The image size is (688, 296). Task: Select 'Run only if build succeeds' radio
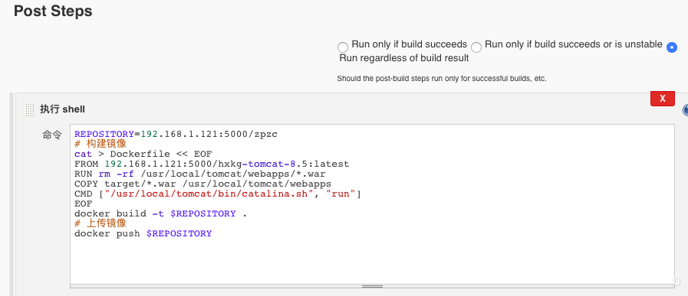click(343, 47)
